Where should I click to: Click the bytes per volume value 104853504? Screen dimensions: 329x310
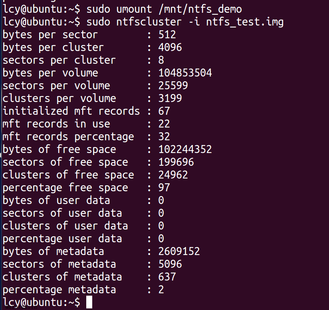(x=185, y=73)
